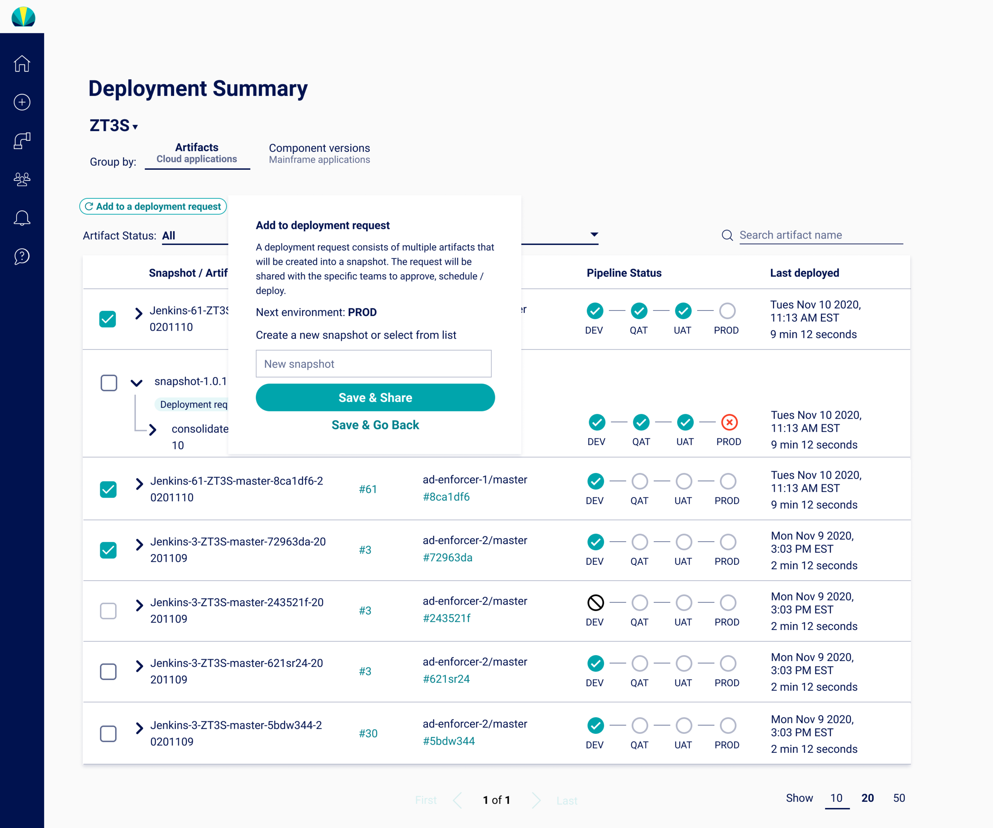
Task: Click DEV check icon in 621sr24 row
Action: (595, 663)
